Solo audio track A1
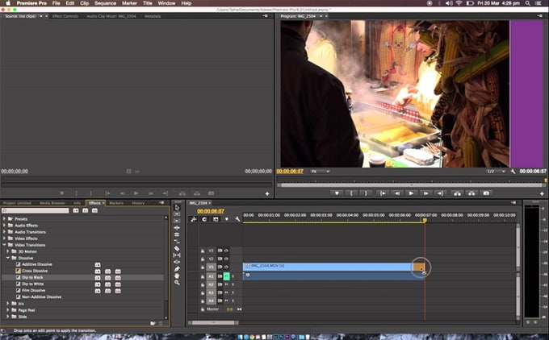 (233, 276)
